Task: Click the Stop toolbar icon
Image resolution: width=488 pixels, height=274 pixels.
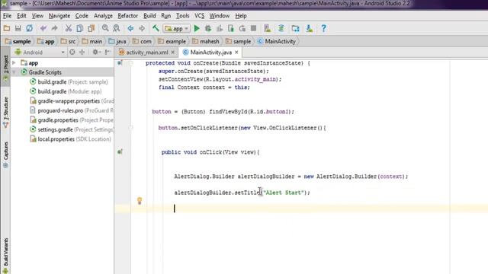Action: pos(254,29)
